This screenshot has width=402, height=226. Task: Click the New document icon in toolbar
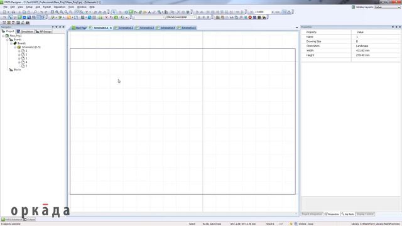point(4,12)
